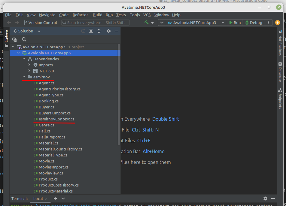Viewport: 286px width, 206px height.
Task: Click Collapse All in Solution panel
Action: coord(99,31)
